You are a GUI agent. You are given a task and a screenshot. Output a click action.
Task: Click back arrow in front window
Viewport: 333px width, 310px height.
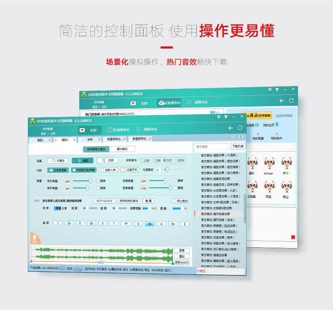(231, 128)
